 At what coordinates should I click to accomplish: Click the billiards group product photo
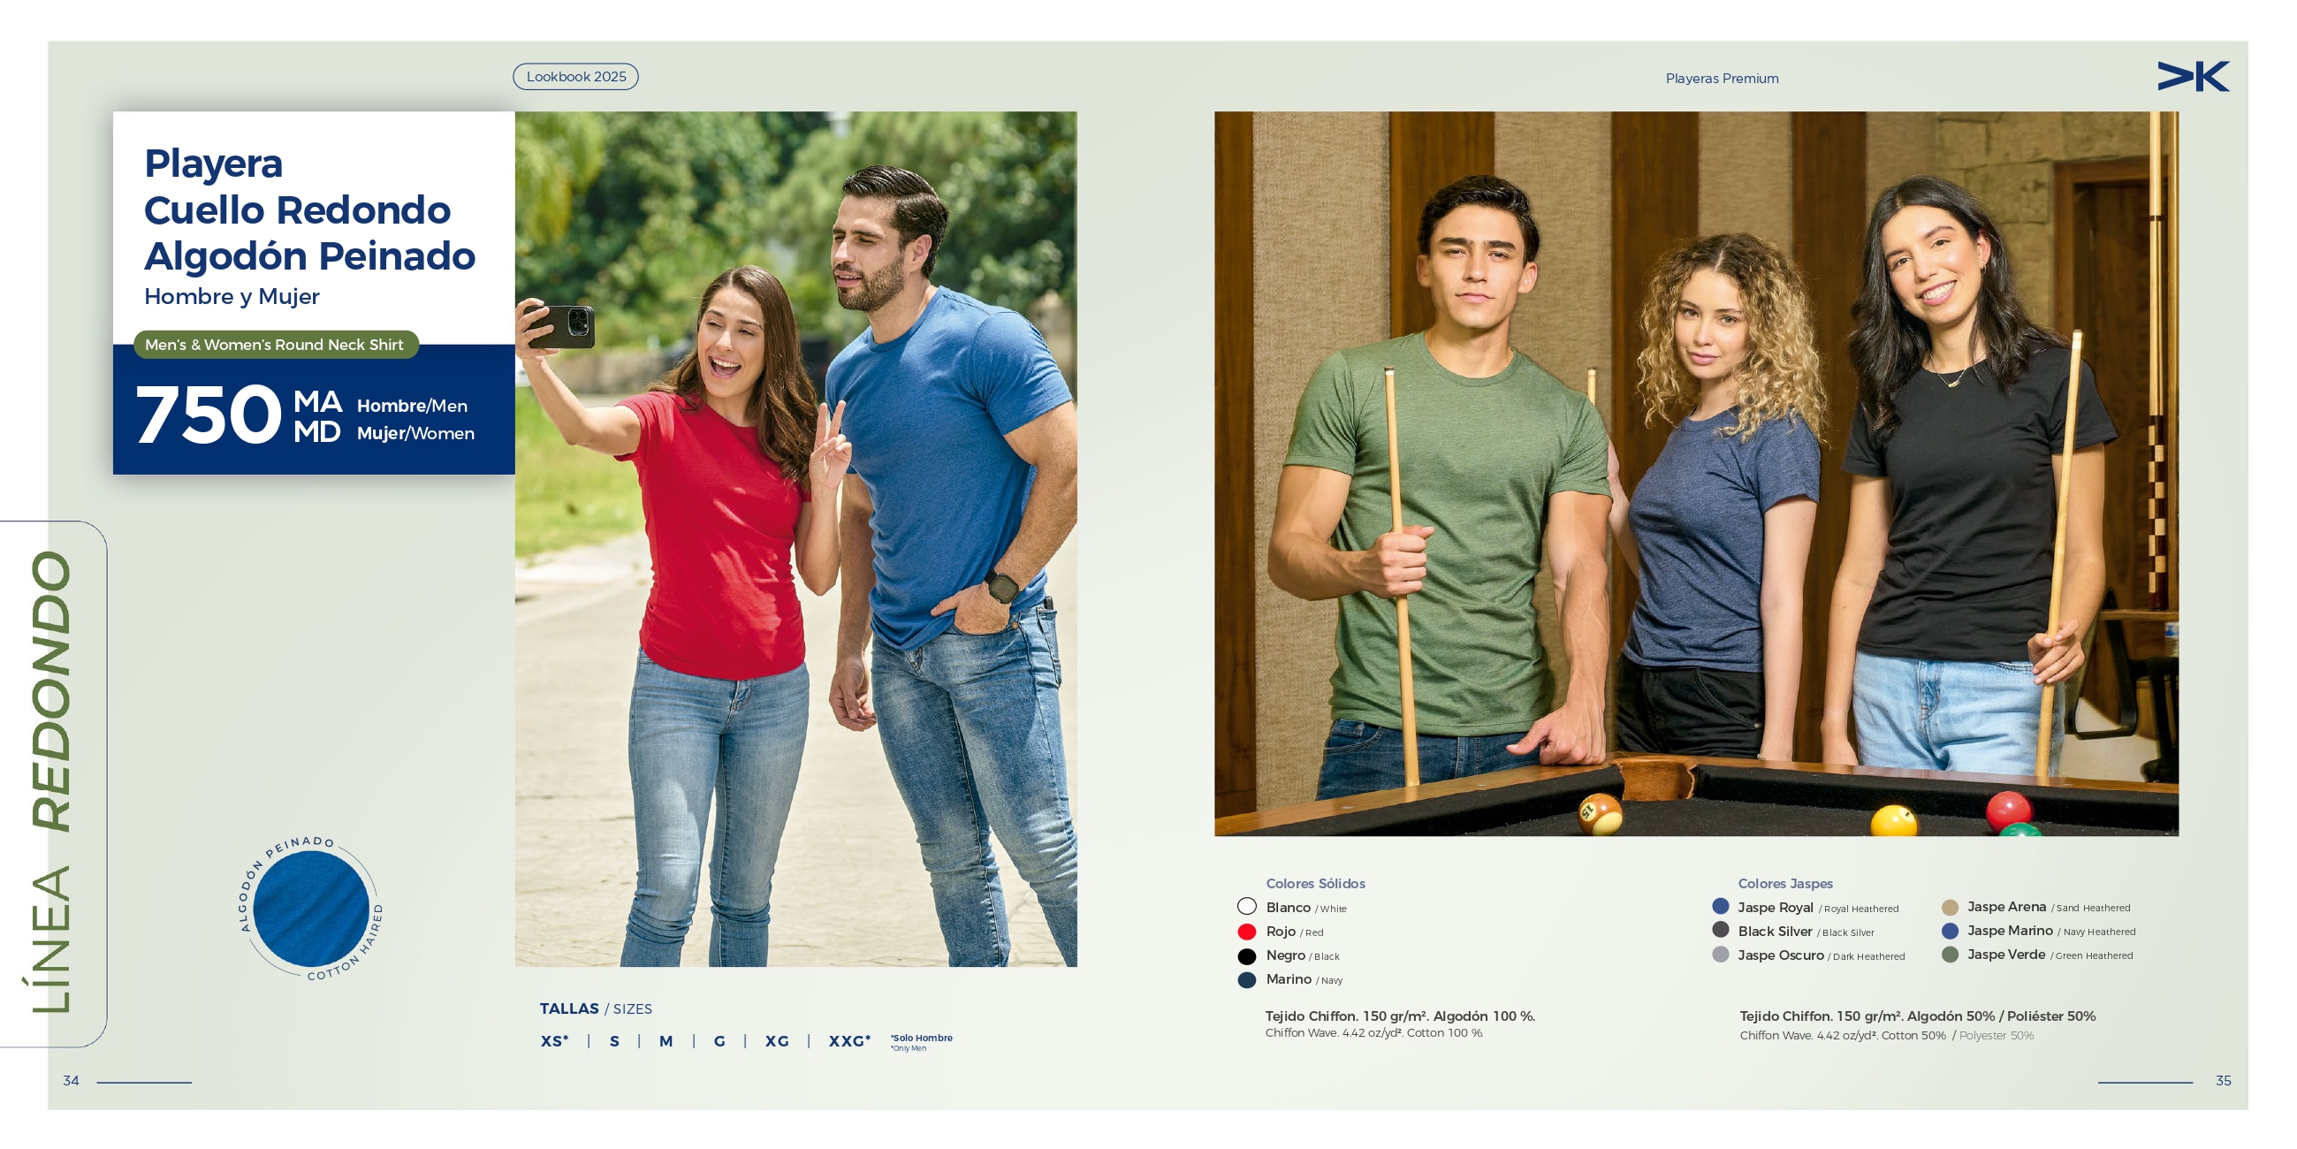click(1695, 473)
